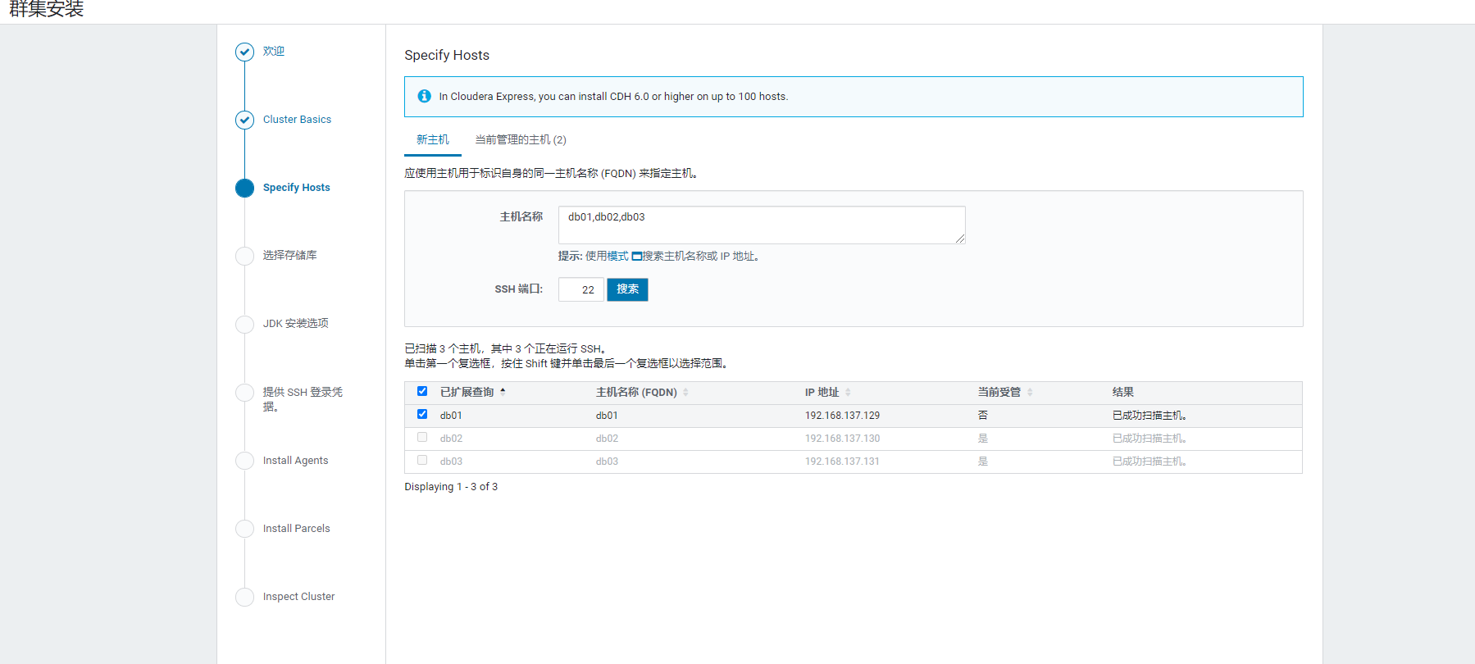Go to the 欢迎 wizard step

coord(274,51)
